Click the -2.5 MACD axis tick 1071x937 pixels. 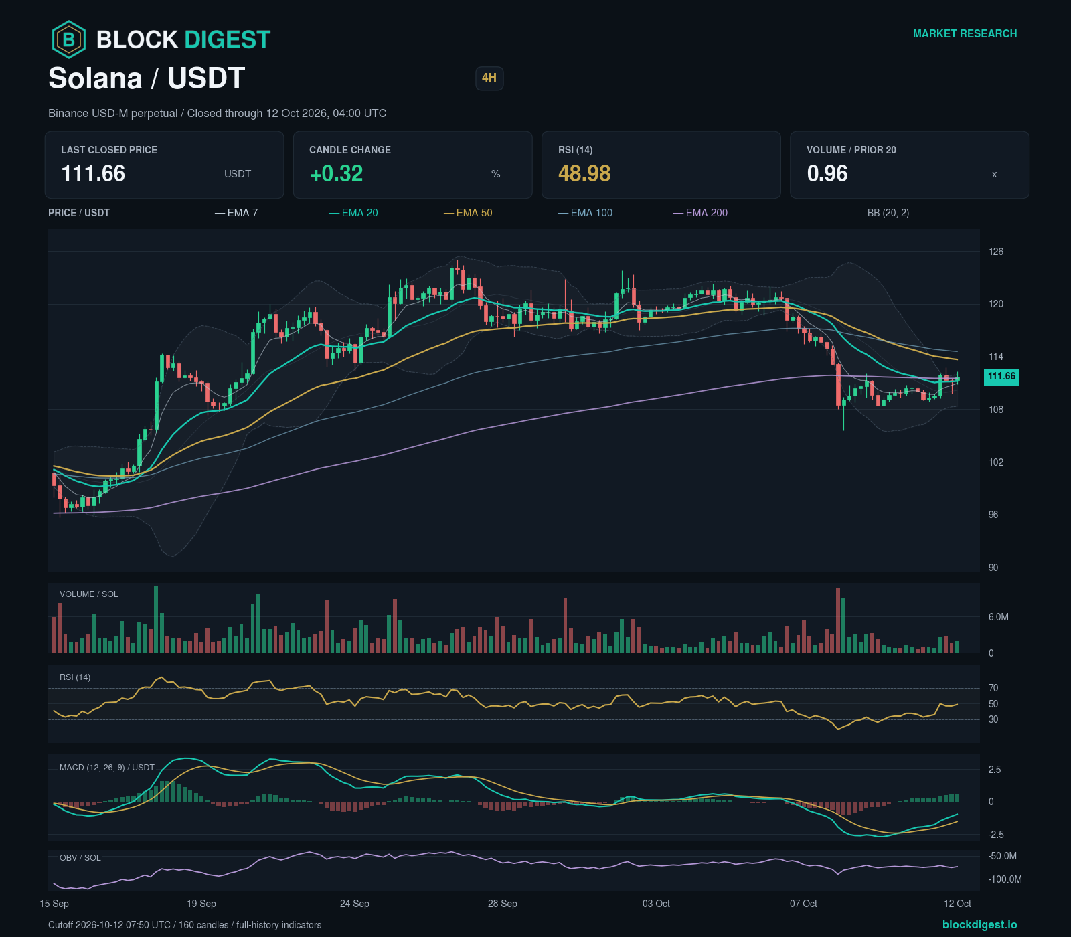pyautogui.click(x=996, y=835)
